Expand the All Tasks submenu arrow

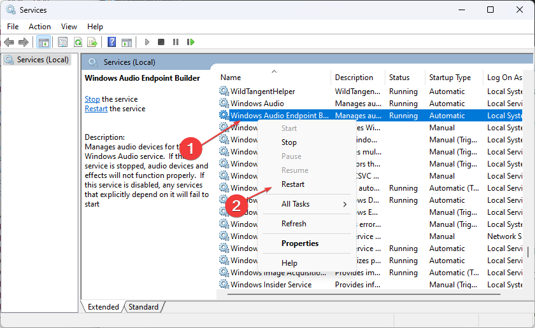click(345, 204)
